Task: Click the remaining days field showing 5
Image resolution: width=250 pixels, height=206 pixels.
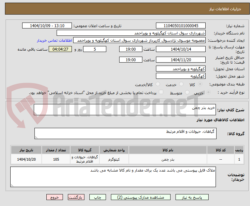Action: point(95,49)
